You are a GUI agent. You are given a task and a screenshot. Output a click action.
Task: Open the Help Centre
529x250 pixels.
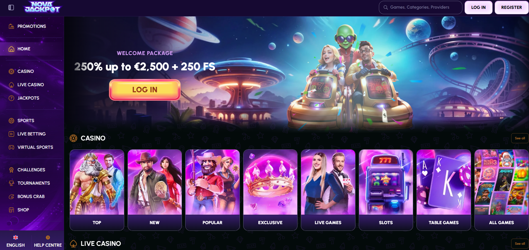click(x=48, y=241)
